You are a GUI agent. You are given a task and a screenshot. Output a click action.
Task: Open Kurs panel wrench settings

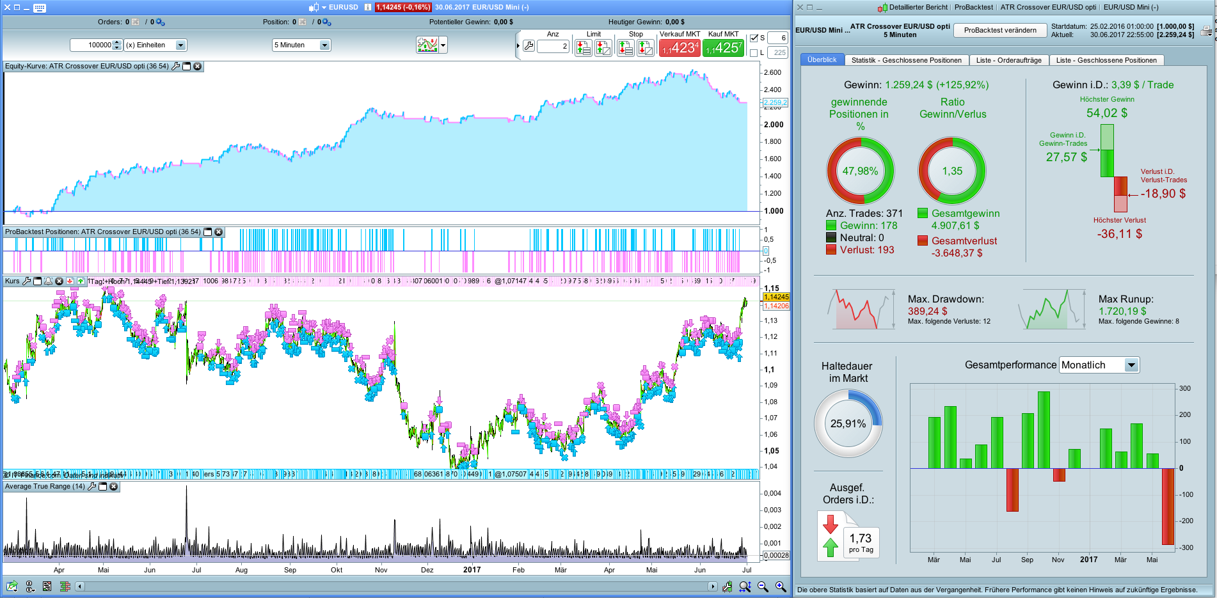(27, 281)
